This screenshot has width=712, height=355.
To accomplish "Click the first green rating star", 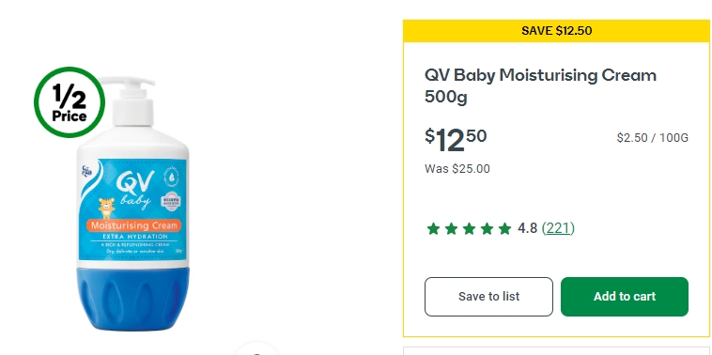I will 433,228.
